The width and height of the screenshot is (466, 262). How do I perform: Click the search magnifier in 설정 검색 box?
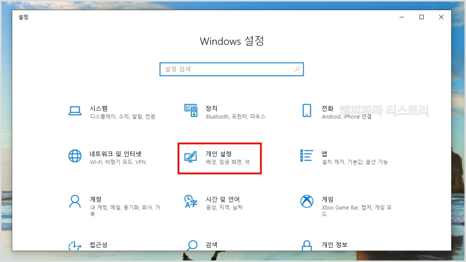coord(297,69)
